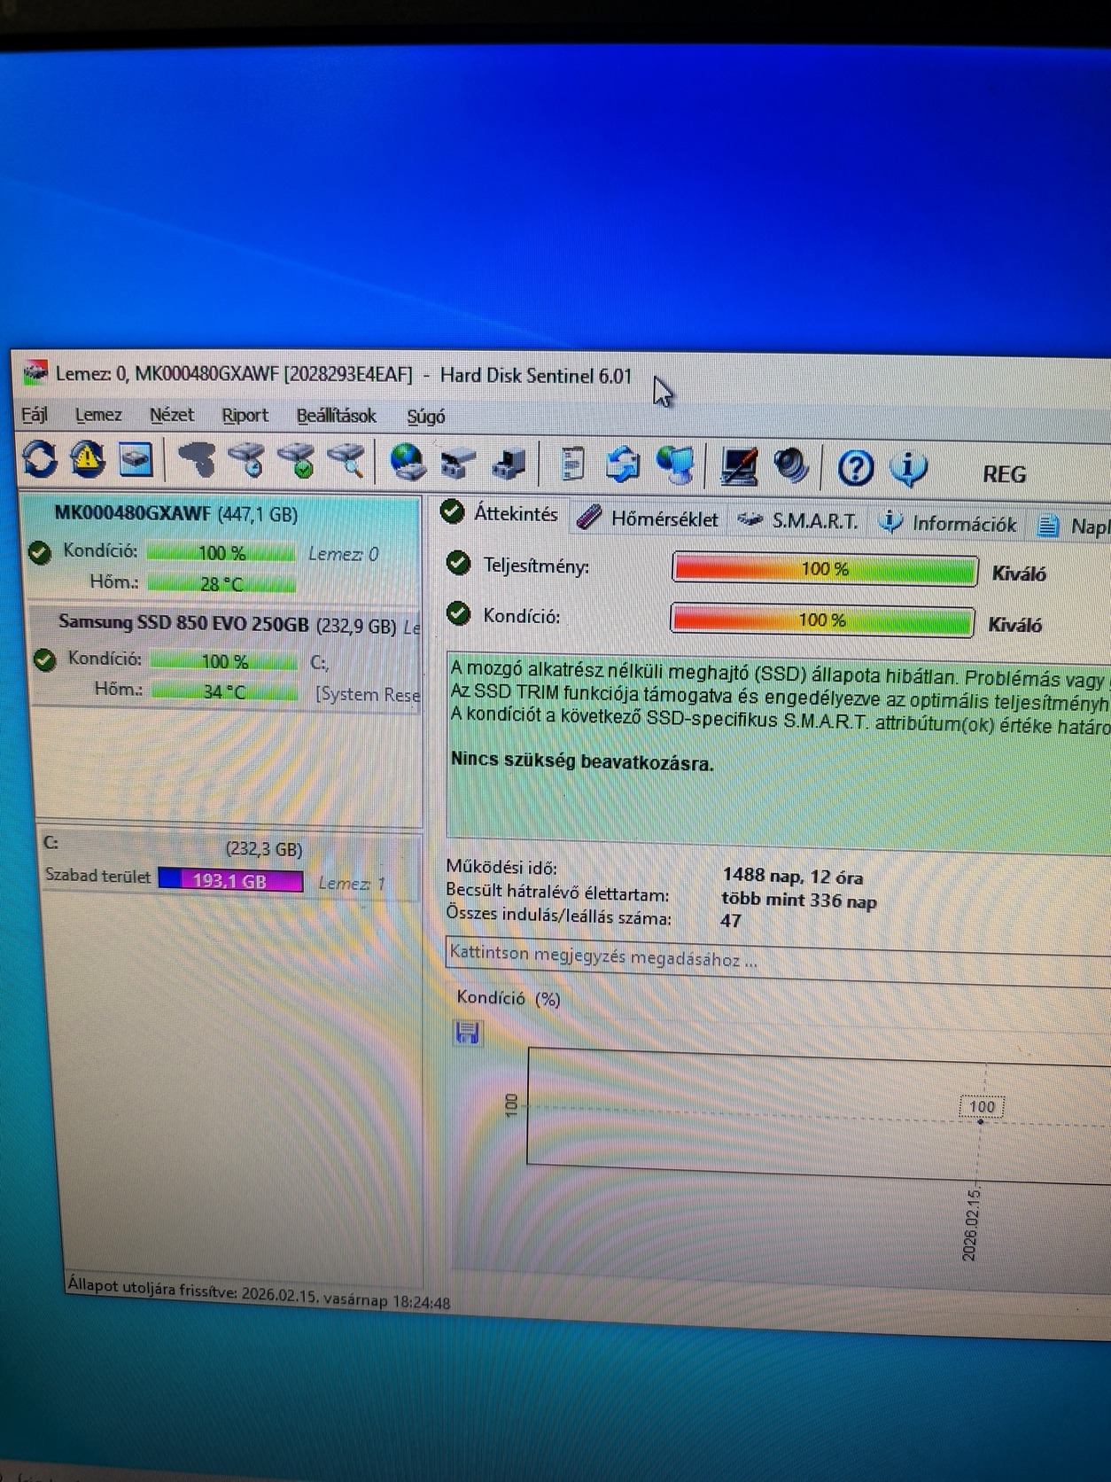This screenshot has width=1111, height=1482.
Task: Open the Súgó menu
Action: coord(425,417)
